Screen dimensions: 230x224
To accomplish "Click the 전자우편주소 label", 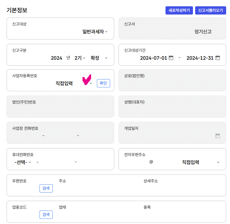I will (135, 155).
